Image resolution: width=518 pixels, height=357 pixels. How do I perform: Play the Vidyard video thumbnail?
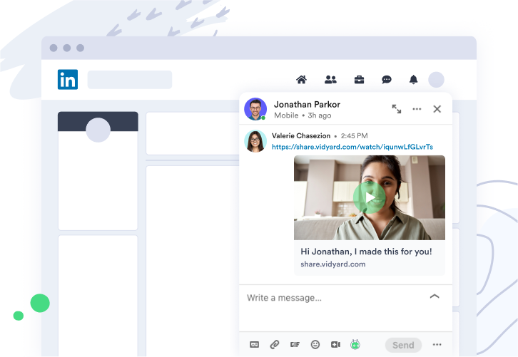click(x=369, y=197)
